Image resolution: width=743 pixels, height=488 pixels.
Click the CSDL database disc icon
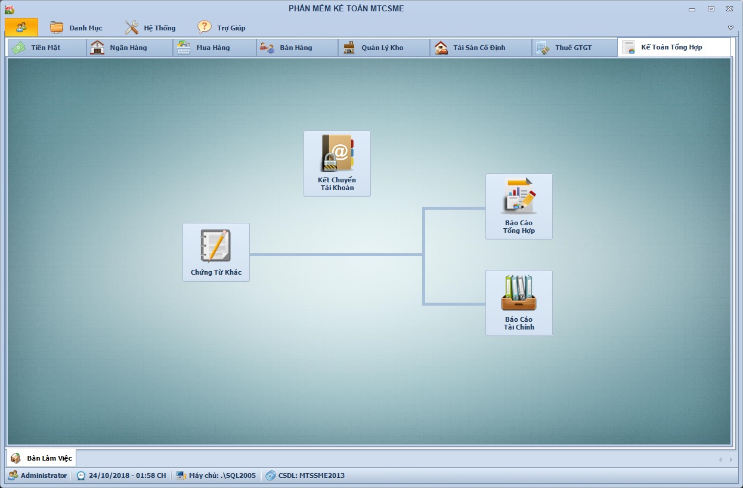[x=271, y=475]
